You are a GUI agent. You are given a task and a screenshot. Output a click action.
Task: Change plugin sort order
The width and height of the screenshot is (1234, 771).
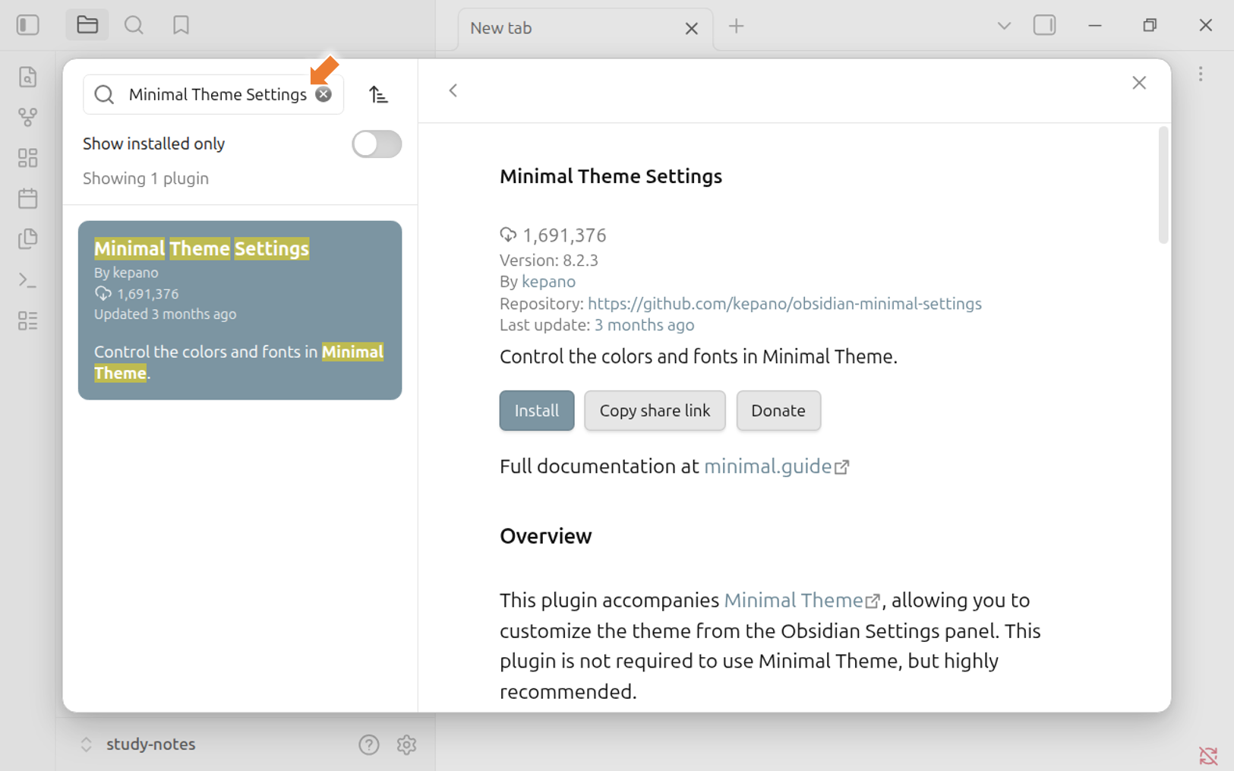[378, 94]
